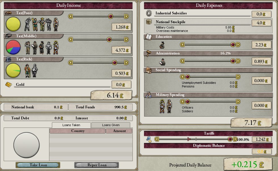Viewport: 278px width, 171px height.
Task: Click the Tariffs slider knob
Action: tap(230, 139)
